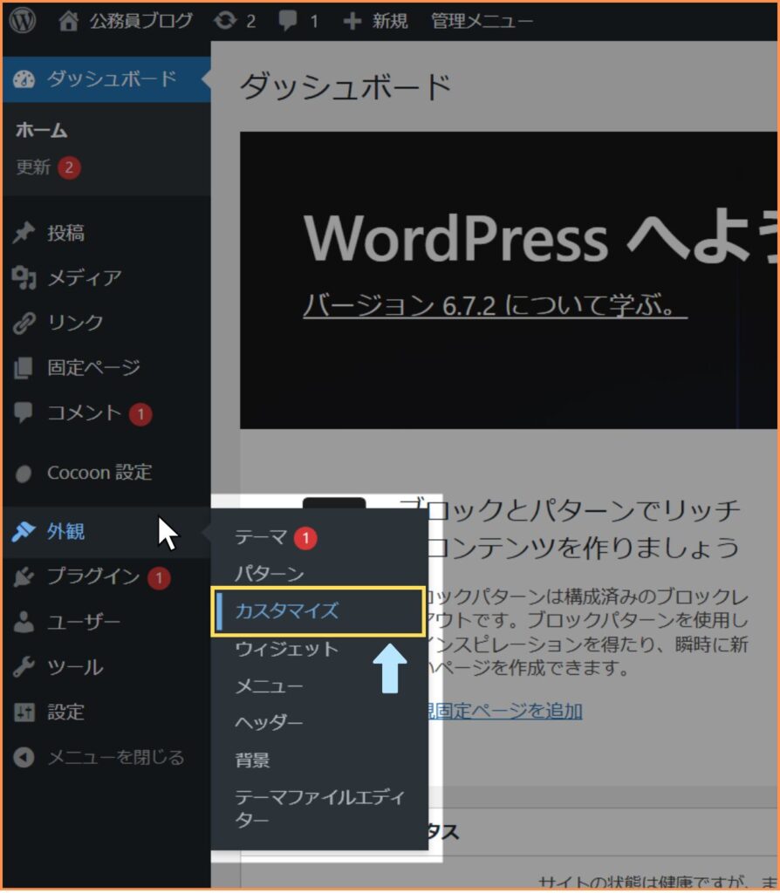Screen dimensions: 780x893
Task: Select 背景 in the 外観 flyout
Action: point(252,760)
